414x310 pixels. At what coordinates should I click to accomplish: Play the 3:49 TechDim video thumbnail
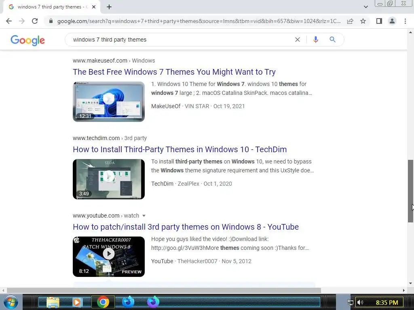point(109,179)
